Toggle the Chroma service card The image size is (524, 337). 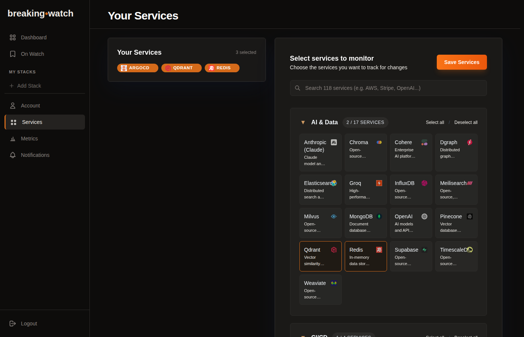366,153
